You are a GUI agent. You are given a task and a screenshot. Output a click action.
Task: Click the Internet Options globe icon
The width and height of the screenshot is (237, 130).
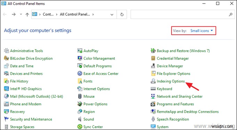(x=80, y=89)
